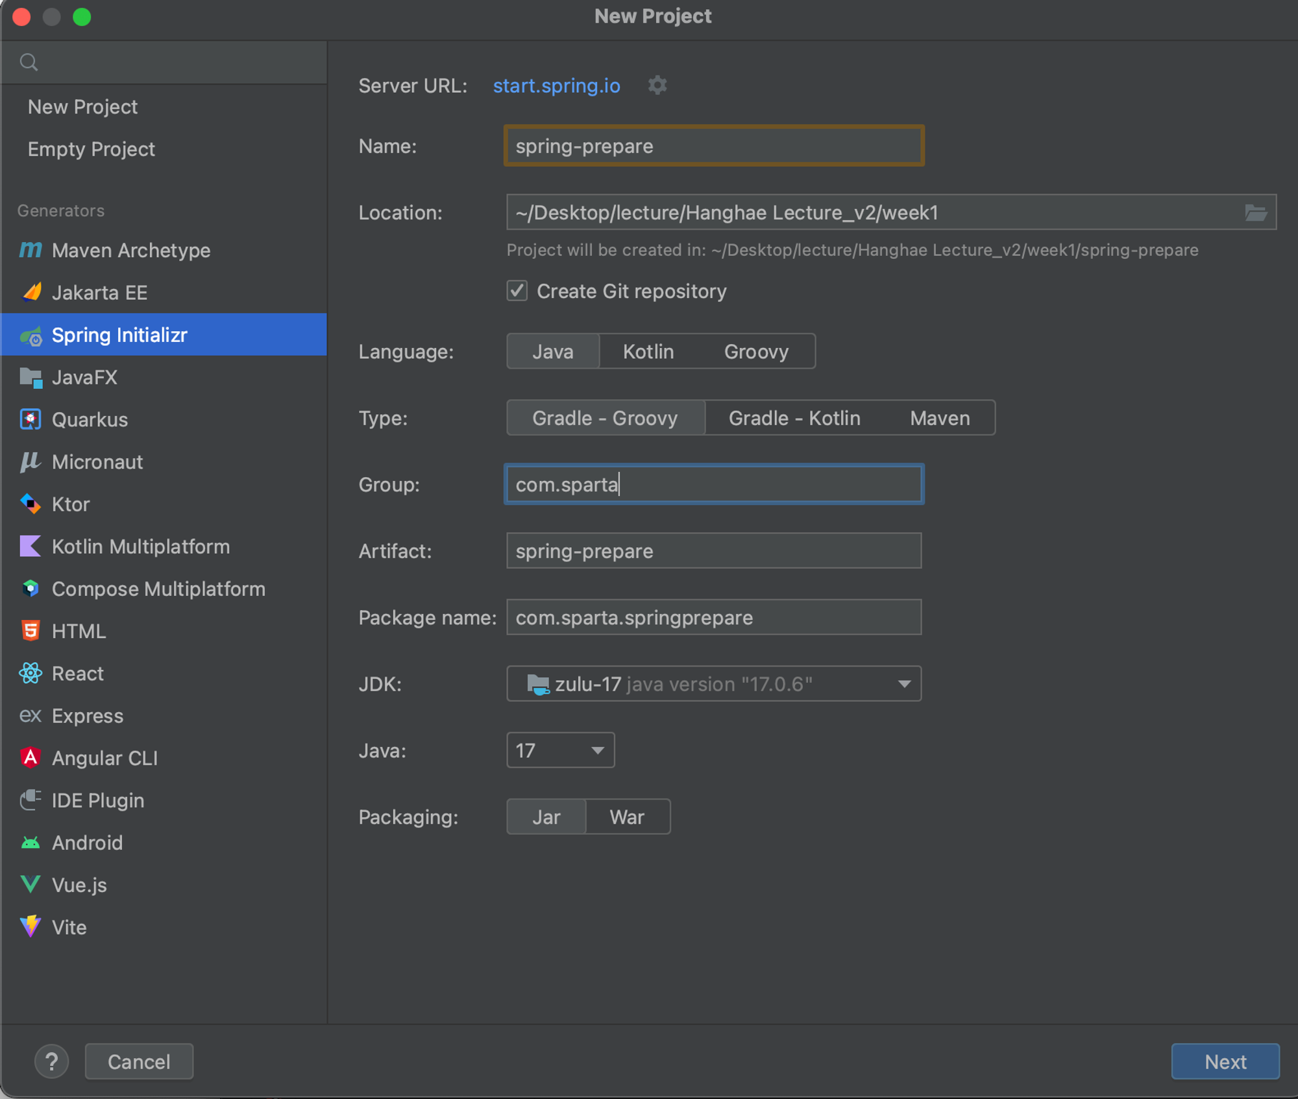Select Empty Project in sidebar

[92, 149]
